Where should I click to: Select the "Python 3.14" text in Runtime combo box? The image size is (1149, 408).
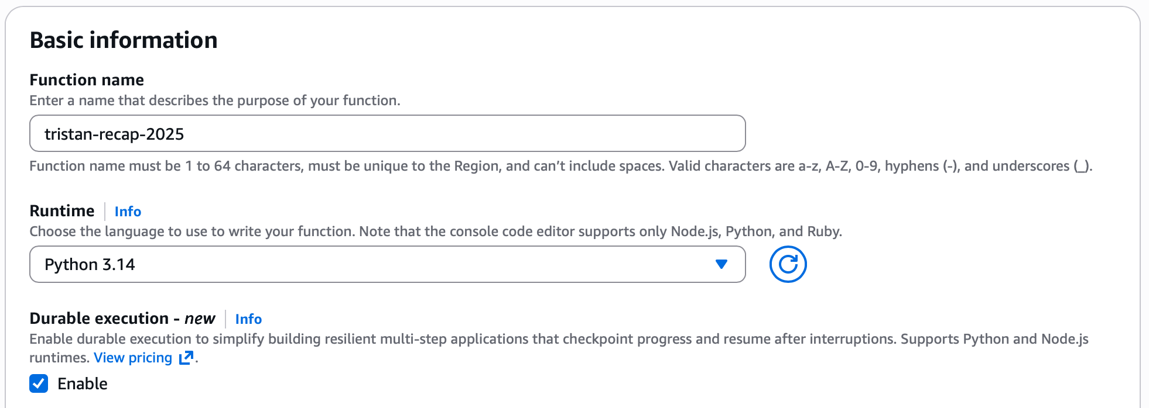90,264
